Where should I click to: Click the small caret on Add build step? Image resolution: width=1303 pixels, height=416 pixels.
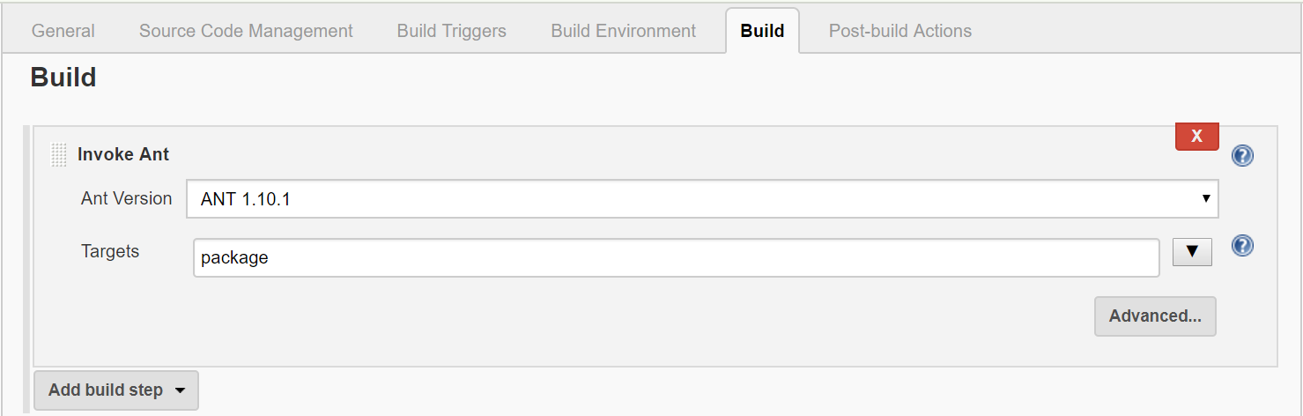click(x=180, y=390)
